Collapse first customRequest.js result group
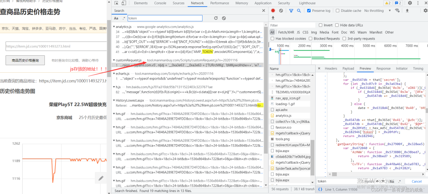Viewport: 428px width, 194px height. pyautogui.click(x=114, y=60)
